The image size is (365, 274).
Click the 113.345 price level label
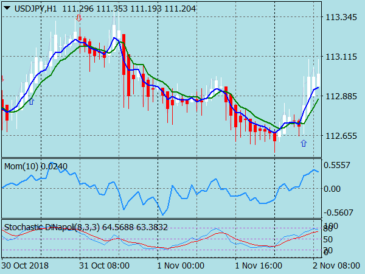pyautogui.click(x=341, y=17)
